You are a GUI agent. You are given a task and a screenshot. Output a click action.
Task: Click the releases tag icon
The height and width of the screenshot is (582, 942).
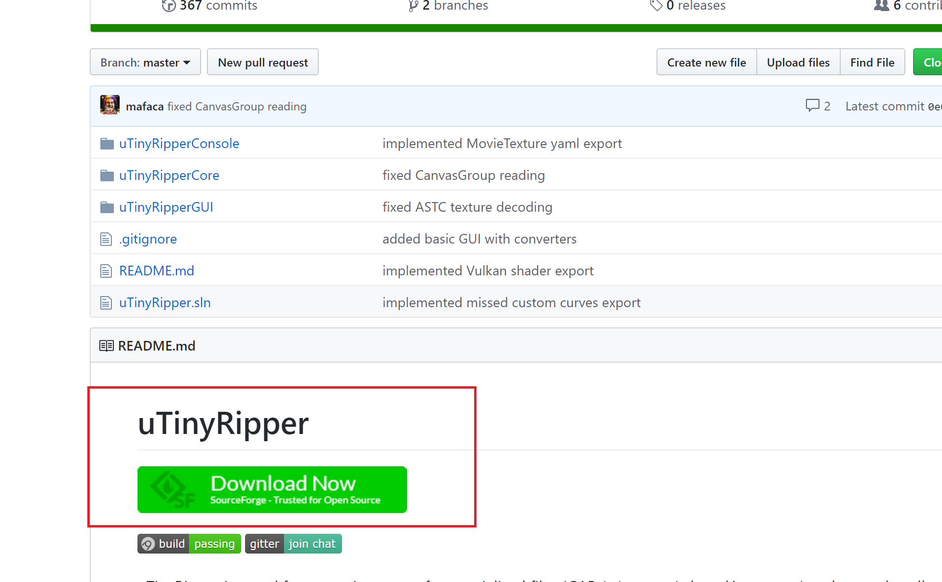[x=656, y=5]
